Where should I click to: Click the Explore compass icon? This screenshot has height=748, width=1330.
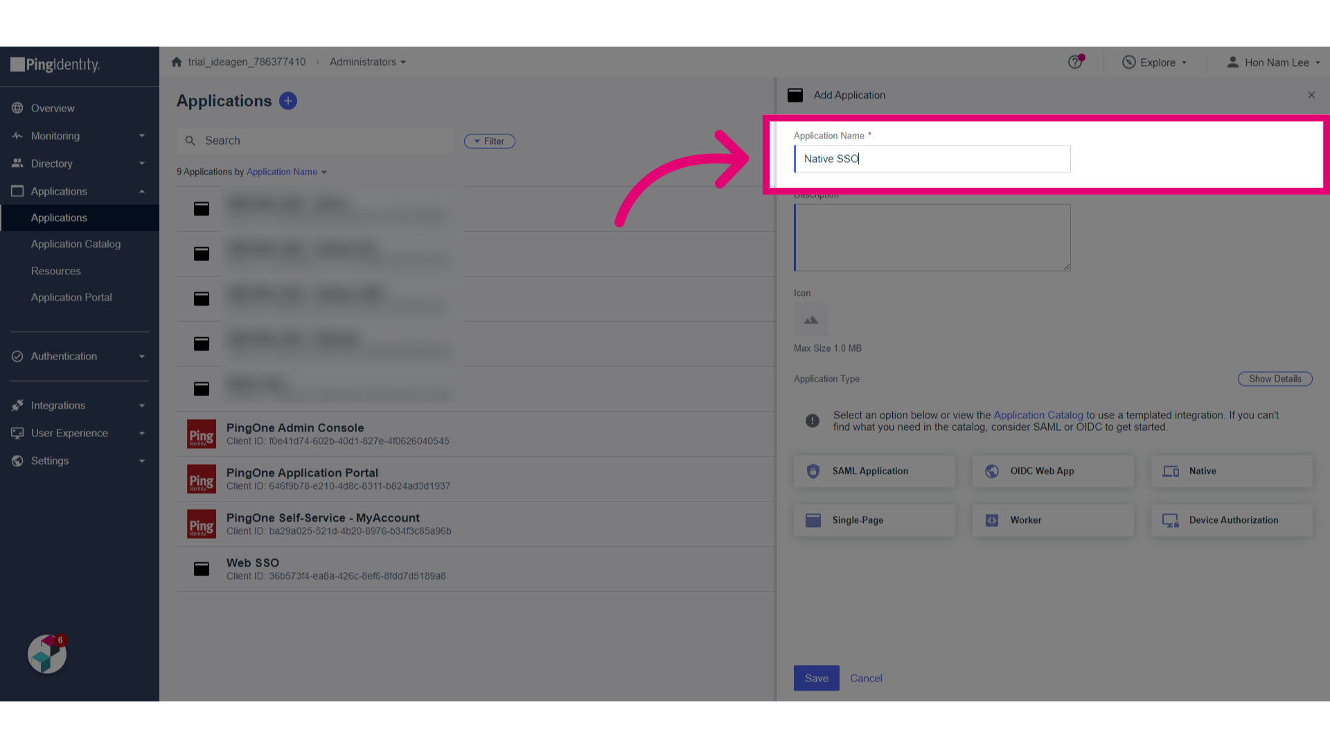point(1129,62)
